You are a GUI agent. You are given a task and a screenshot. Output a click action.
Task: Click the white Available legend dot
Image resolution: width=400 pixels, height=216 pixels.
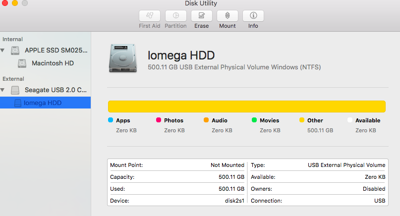pyautogui.click(x=350, y=120)
